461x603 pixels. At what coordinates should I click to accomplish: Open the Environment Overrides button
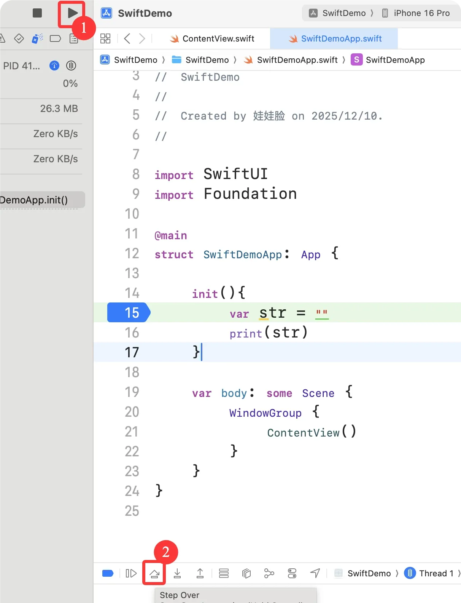pos(292,573)
